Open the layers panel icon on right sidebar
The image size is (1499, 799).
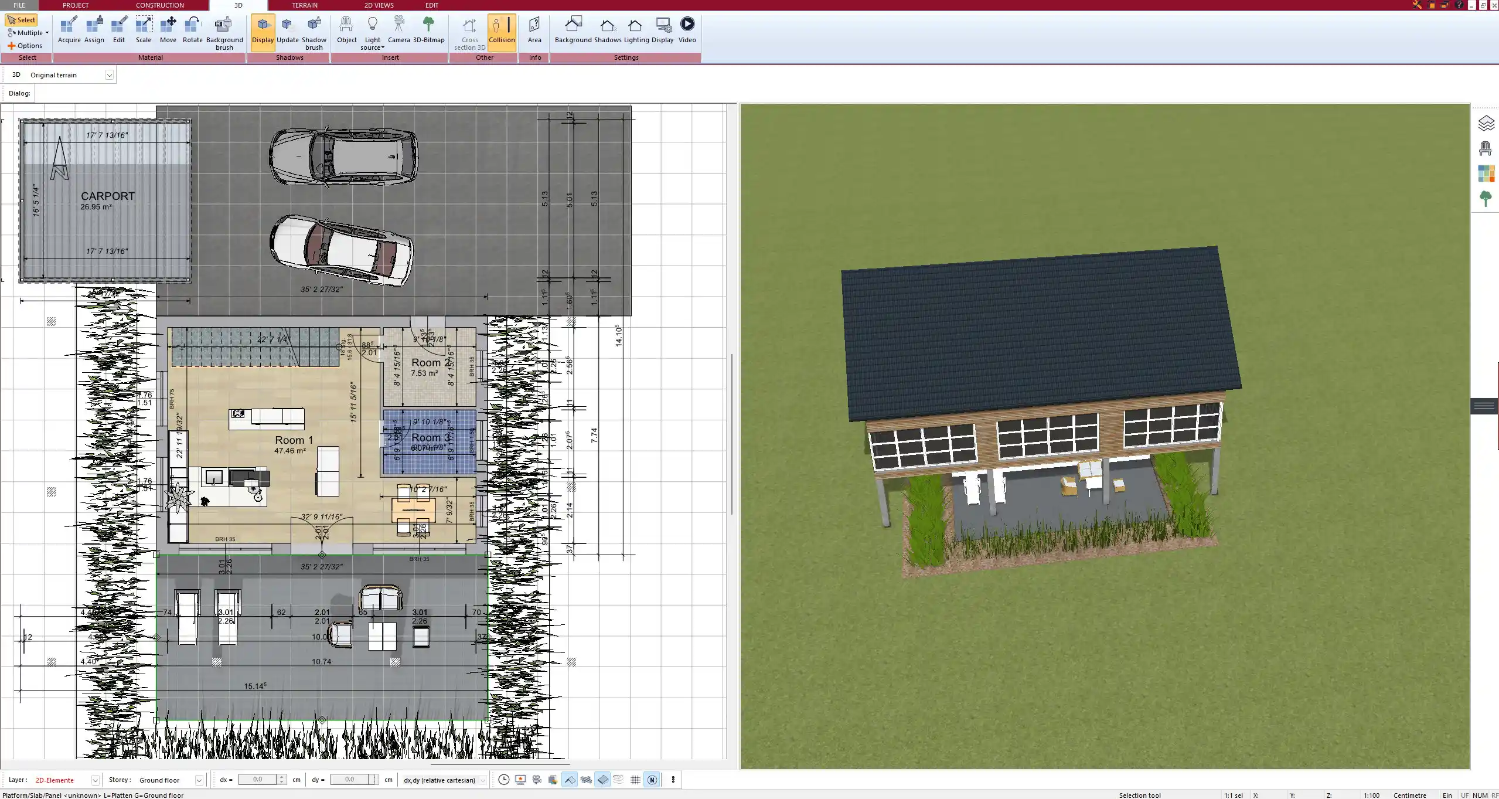point(1486,123)
